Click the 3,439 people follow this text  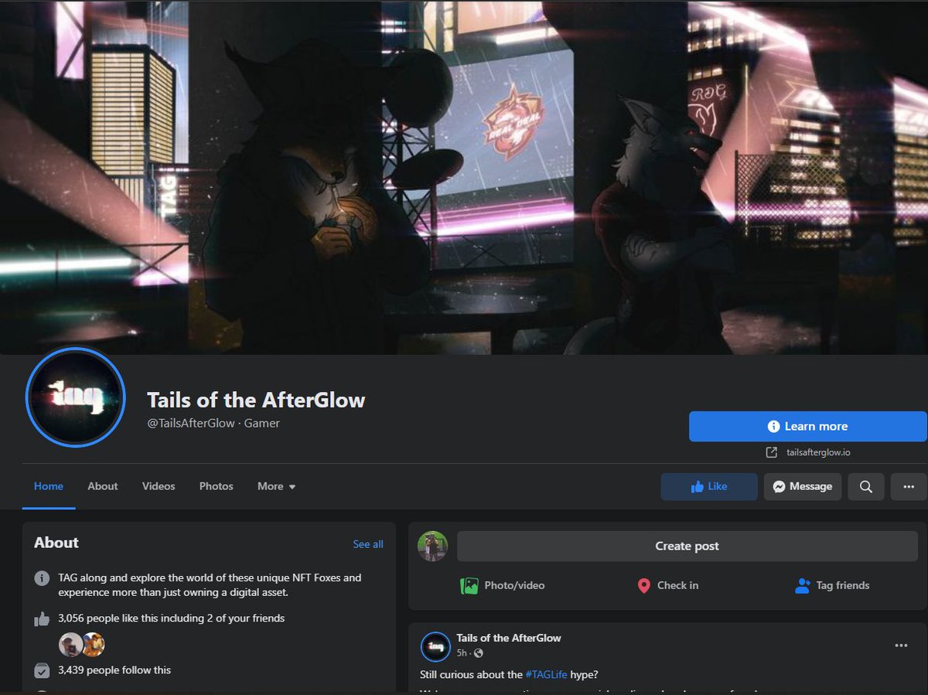114,669
